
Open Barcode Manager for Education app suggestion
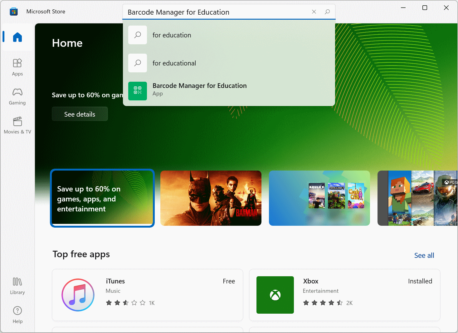tap(229, 91)
